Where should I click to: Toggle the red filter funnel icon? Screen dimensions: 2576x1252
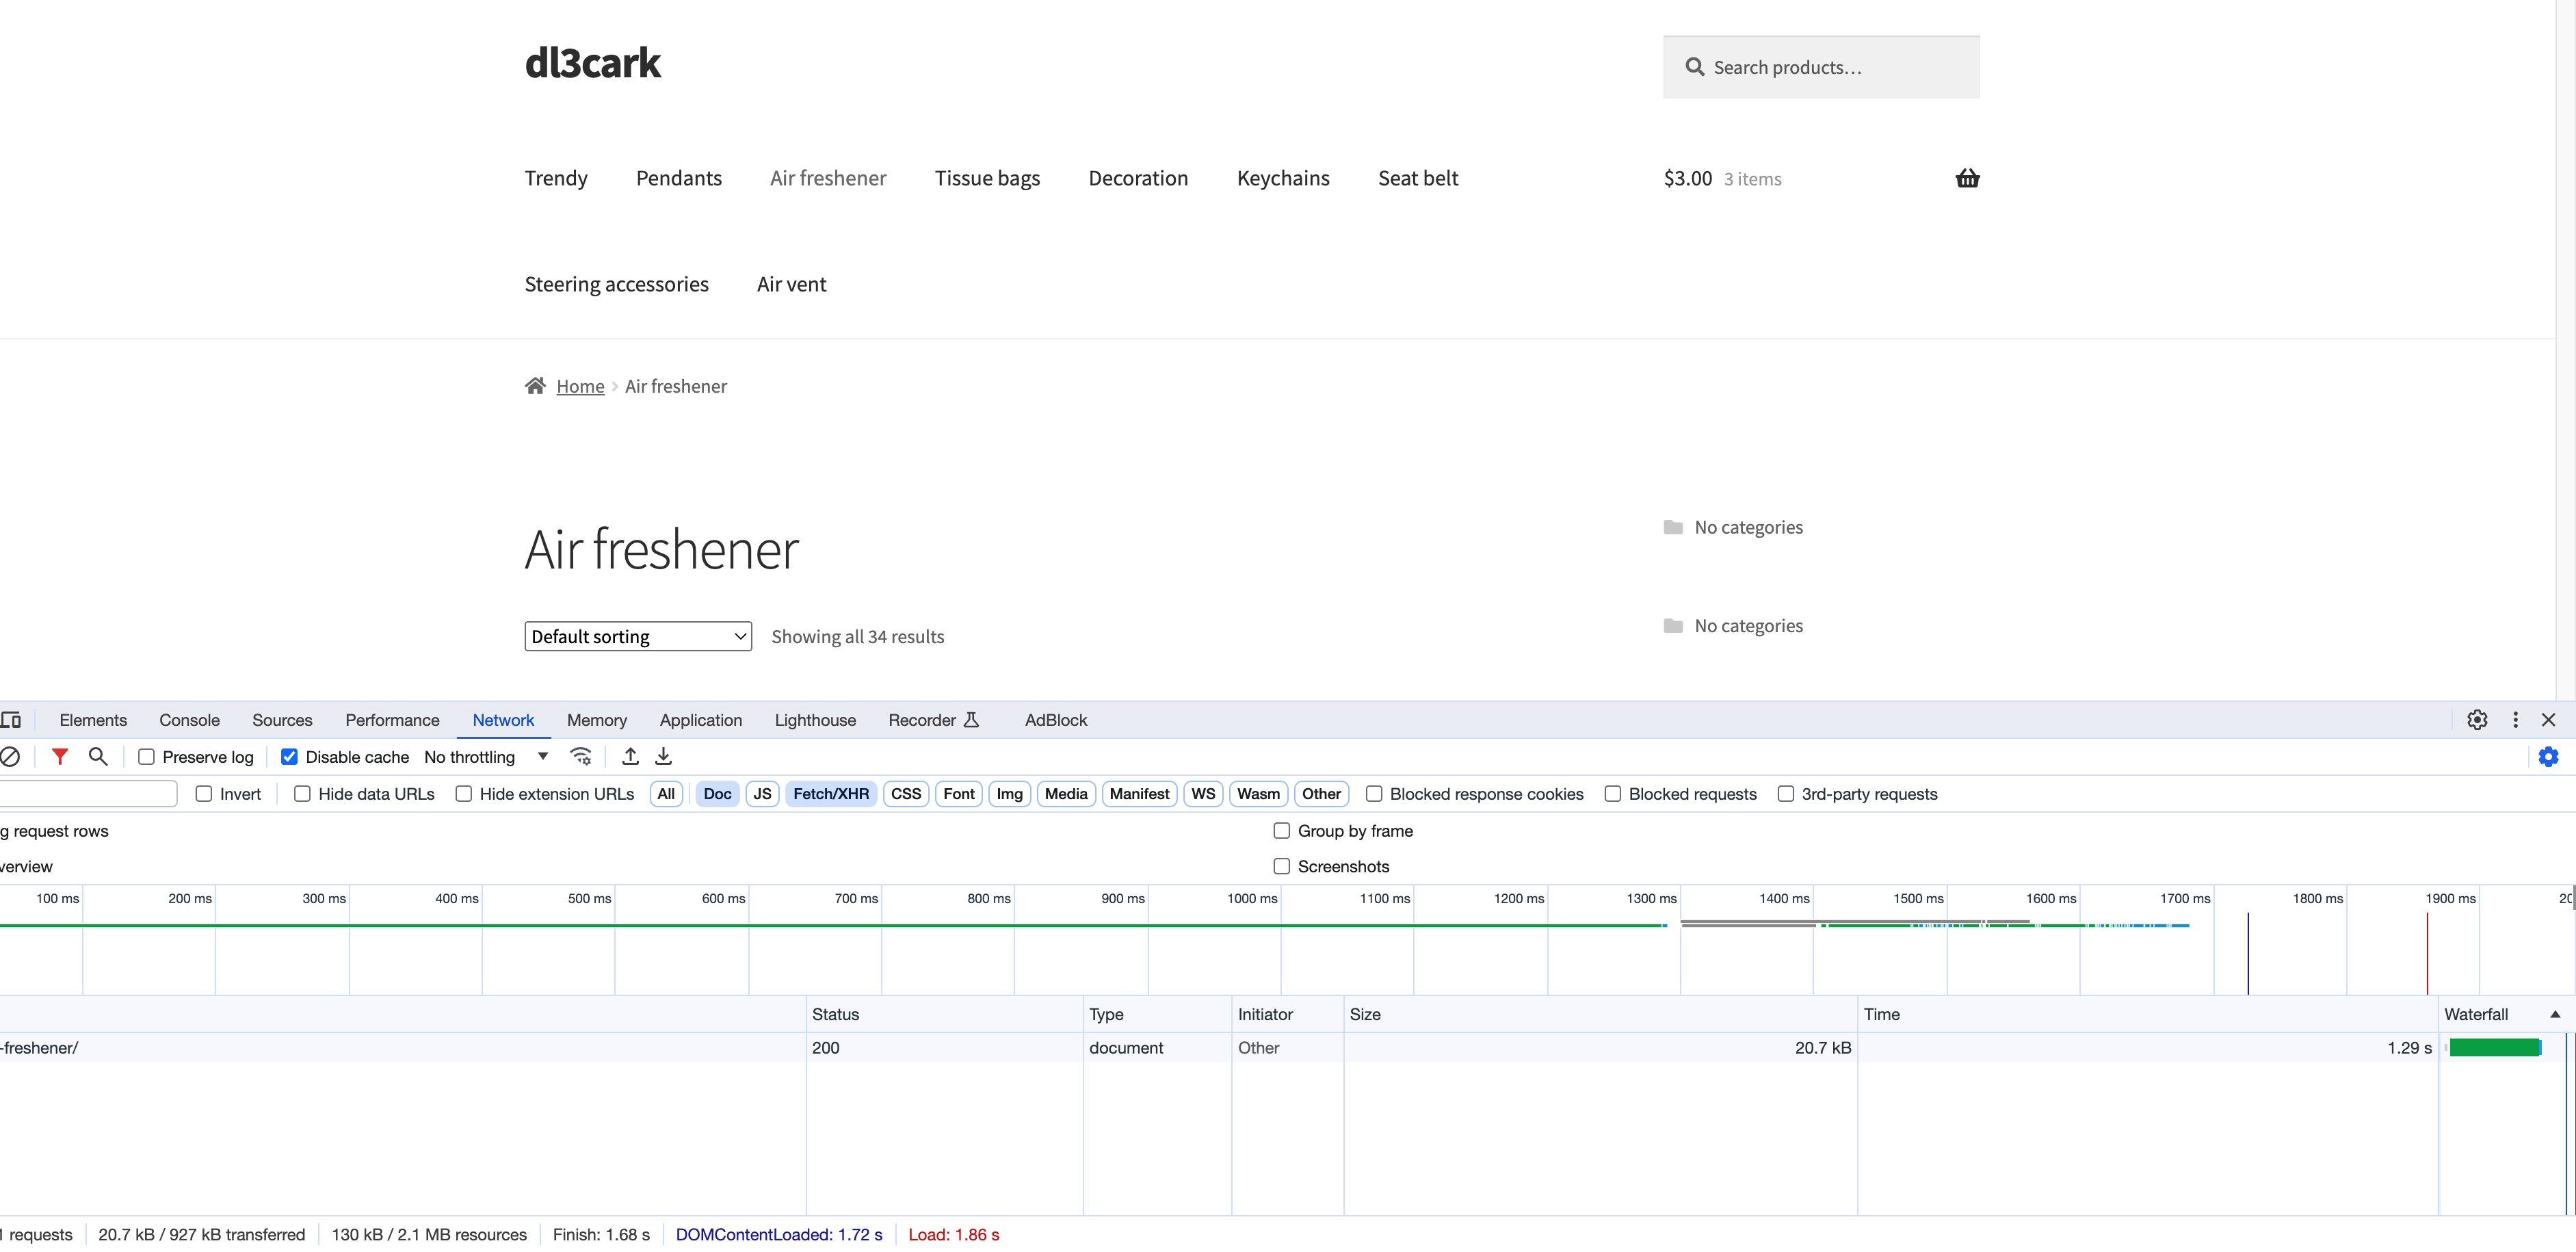click(x=60, y=757)
